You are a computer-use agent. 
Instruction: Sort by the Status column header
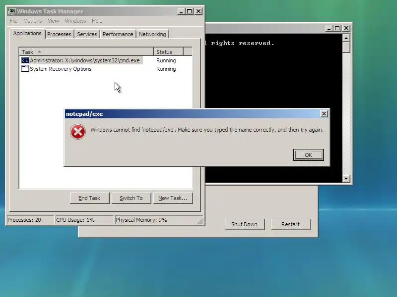(x=168, y=52)
